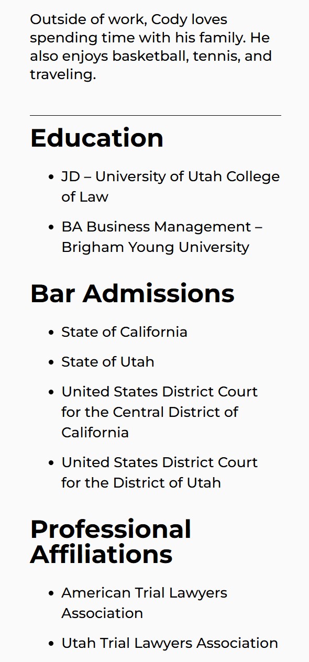309x662 pixels.
Task: Click bullet before BA Business Management
Action: [51, 227]
